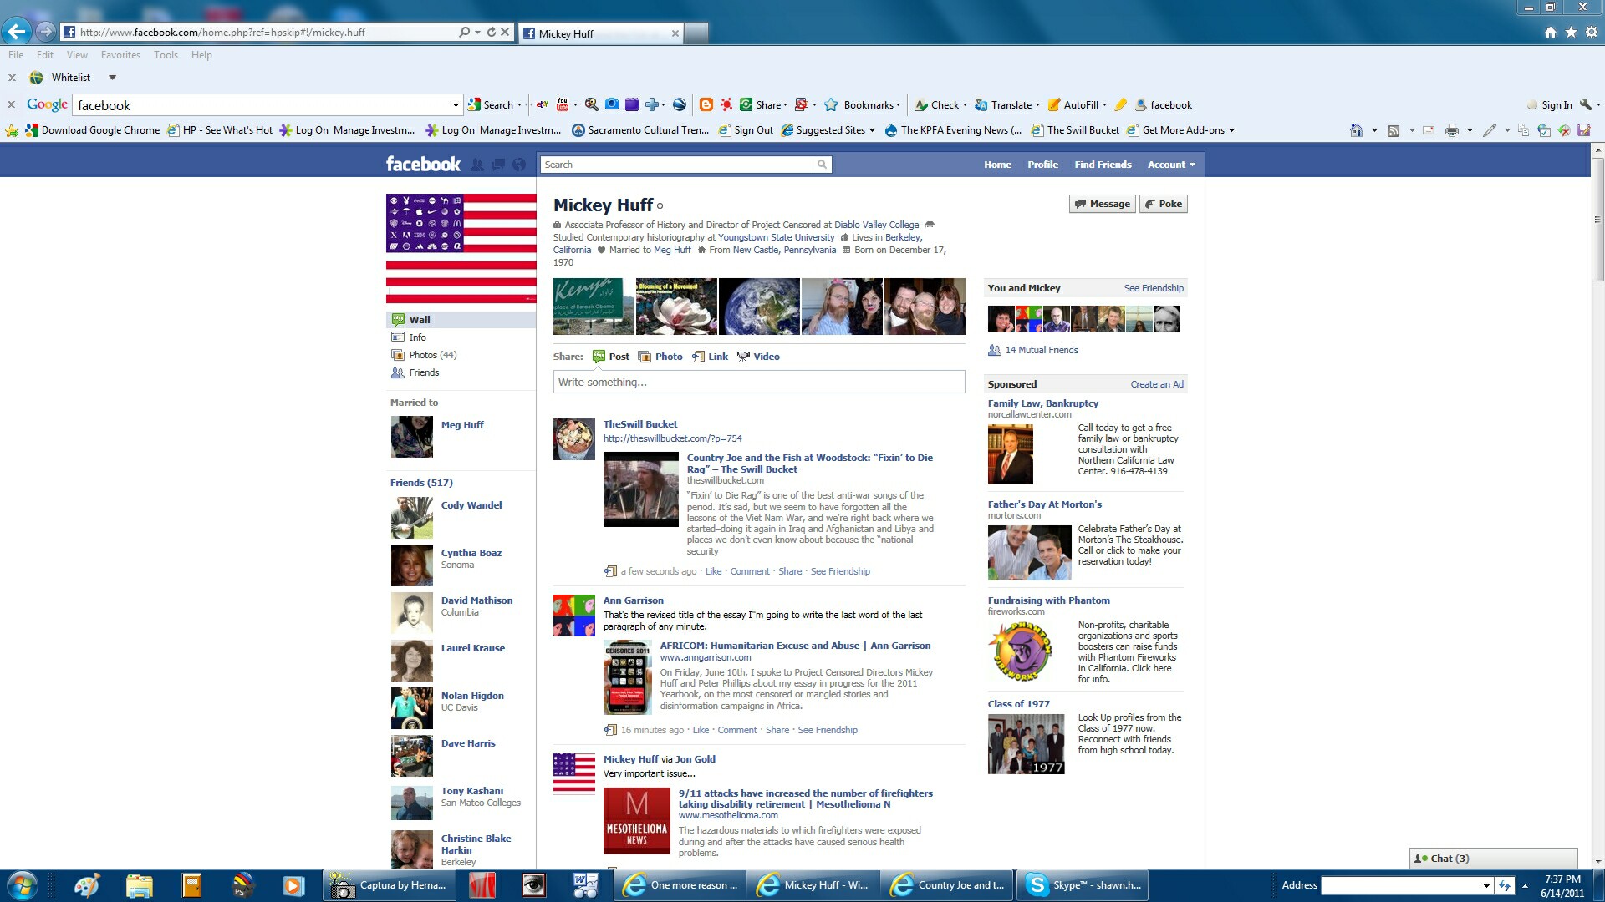
Task: Click the IE favorites star icon
Action: point(1571,32)
